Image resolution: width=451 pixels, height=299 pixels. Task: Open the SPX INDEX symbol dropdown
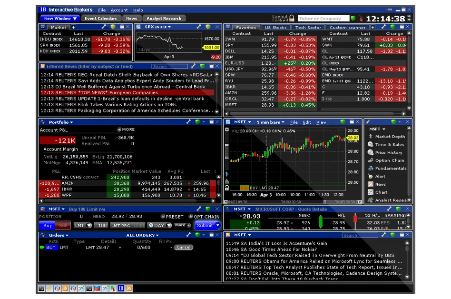[157, 27]
